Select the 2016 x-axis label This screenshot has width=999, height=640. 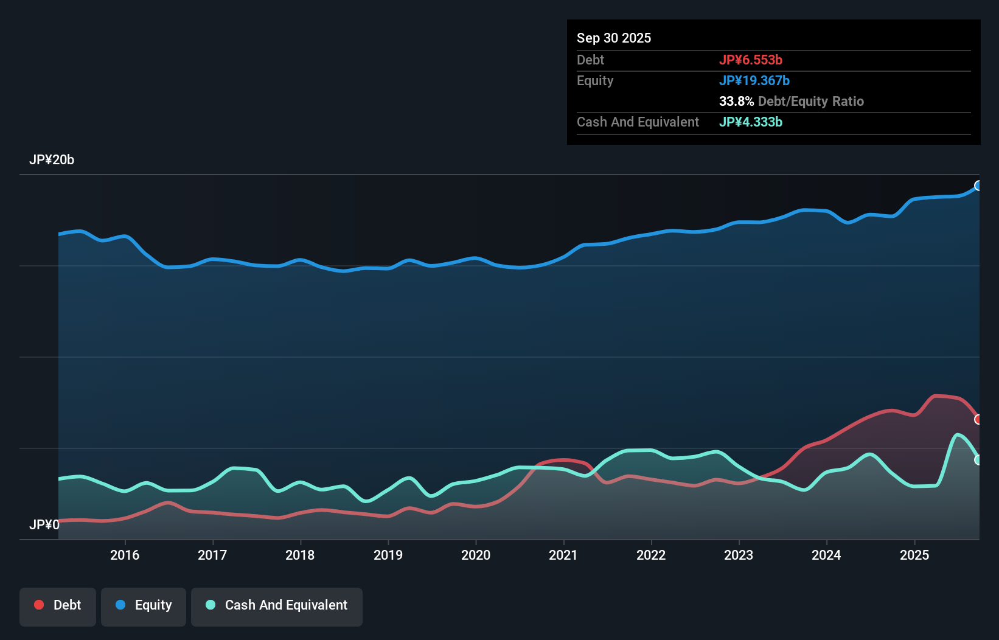(125, 555)
